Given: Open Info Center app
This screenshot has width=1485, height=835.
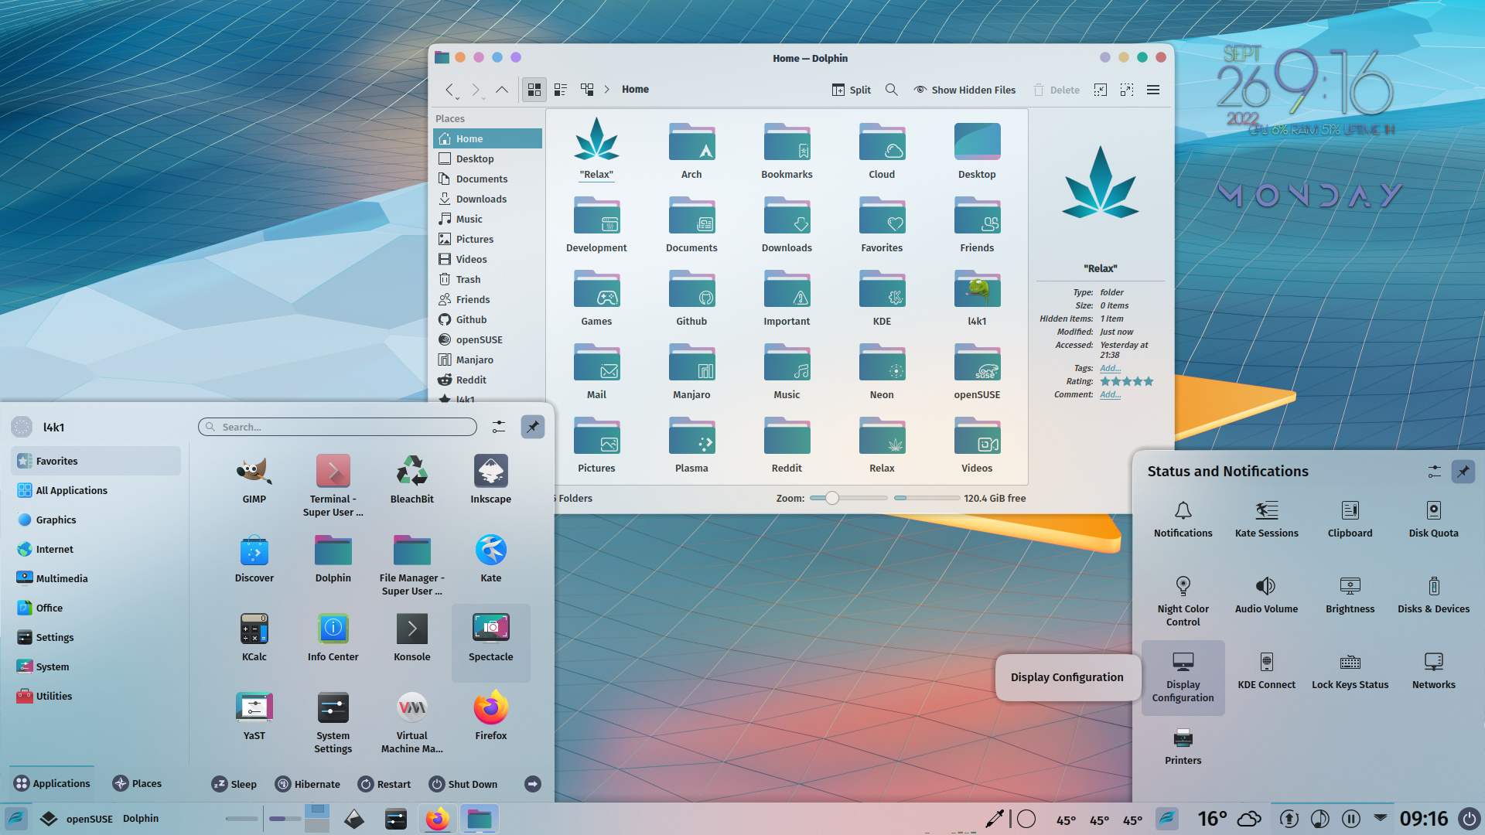Looking at the screenshot, I should point(333,637).
